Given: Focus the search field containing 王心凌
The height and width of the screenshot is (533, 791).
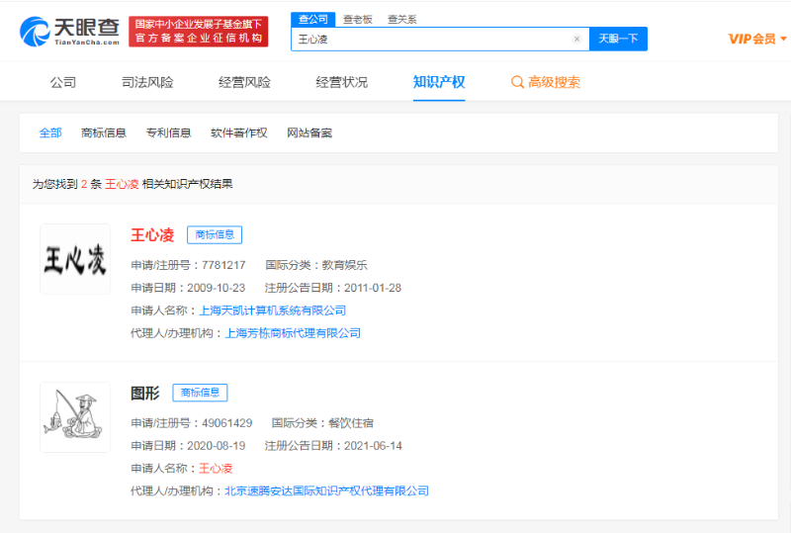Looking at the screenshot, I should (x=440, y=39).
